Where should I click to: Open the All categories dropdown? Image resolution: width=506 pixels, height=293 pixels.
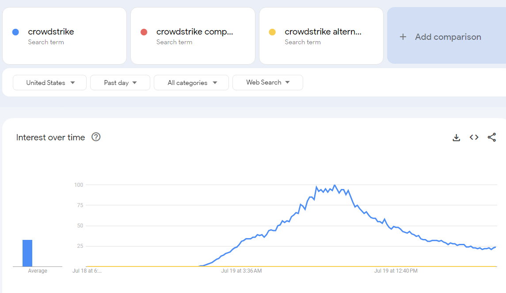(x=191, y=82)
